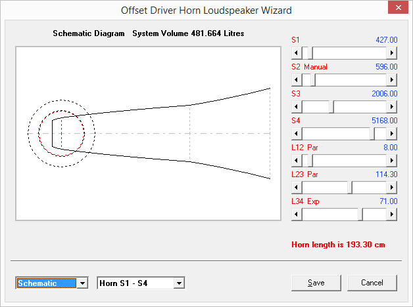Click the left arrow of the S1 slider
The height and width of the screenshot is (307, 413).
tap(297, 52)
